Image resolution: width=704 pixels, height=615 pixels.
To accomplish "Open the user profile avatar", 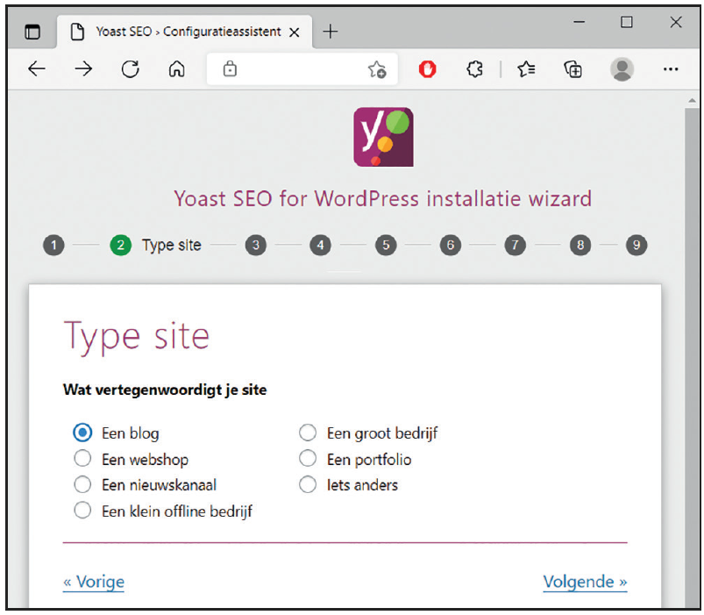I will tap(622, 69).
